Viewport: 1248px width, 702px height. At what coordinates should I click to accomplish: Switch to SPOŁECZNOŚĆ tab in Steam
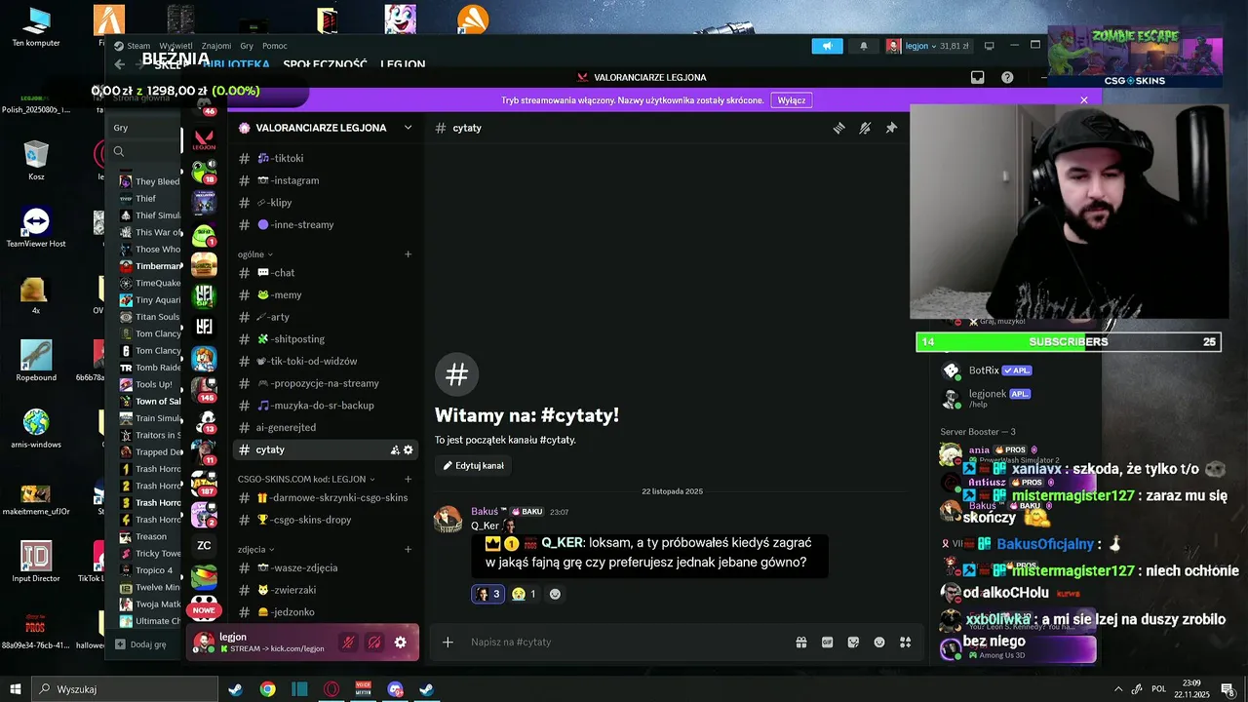click(x=325, y=64)
